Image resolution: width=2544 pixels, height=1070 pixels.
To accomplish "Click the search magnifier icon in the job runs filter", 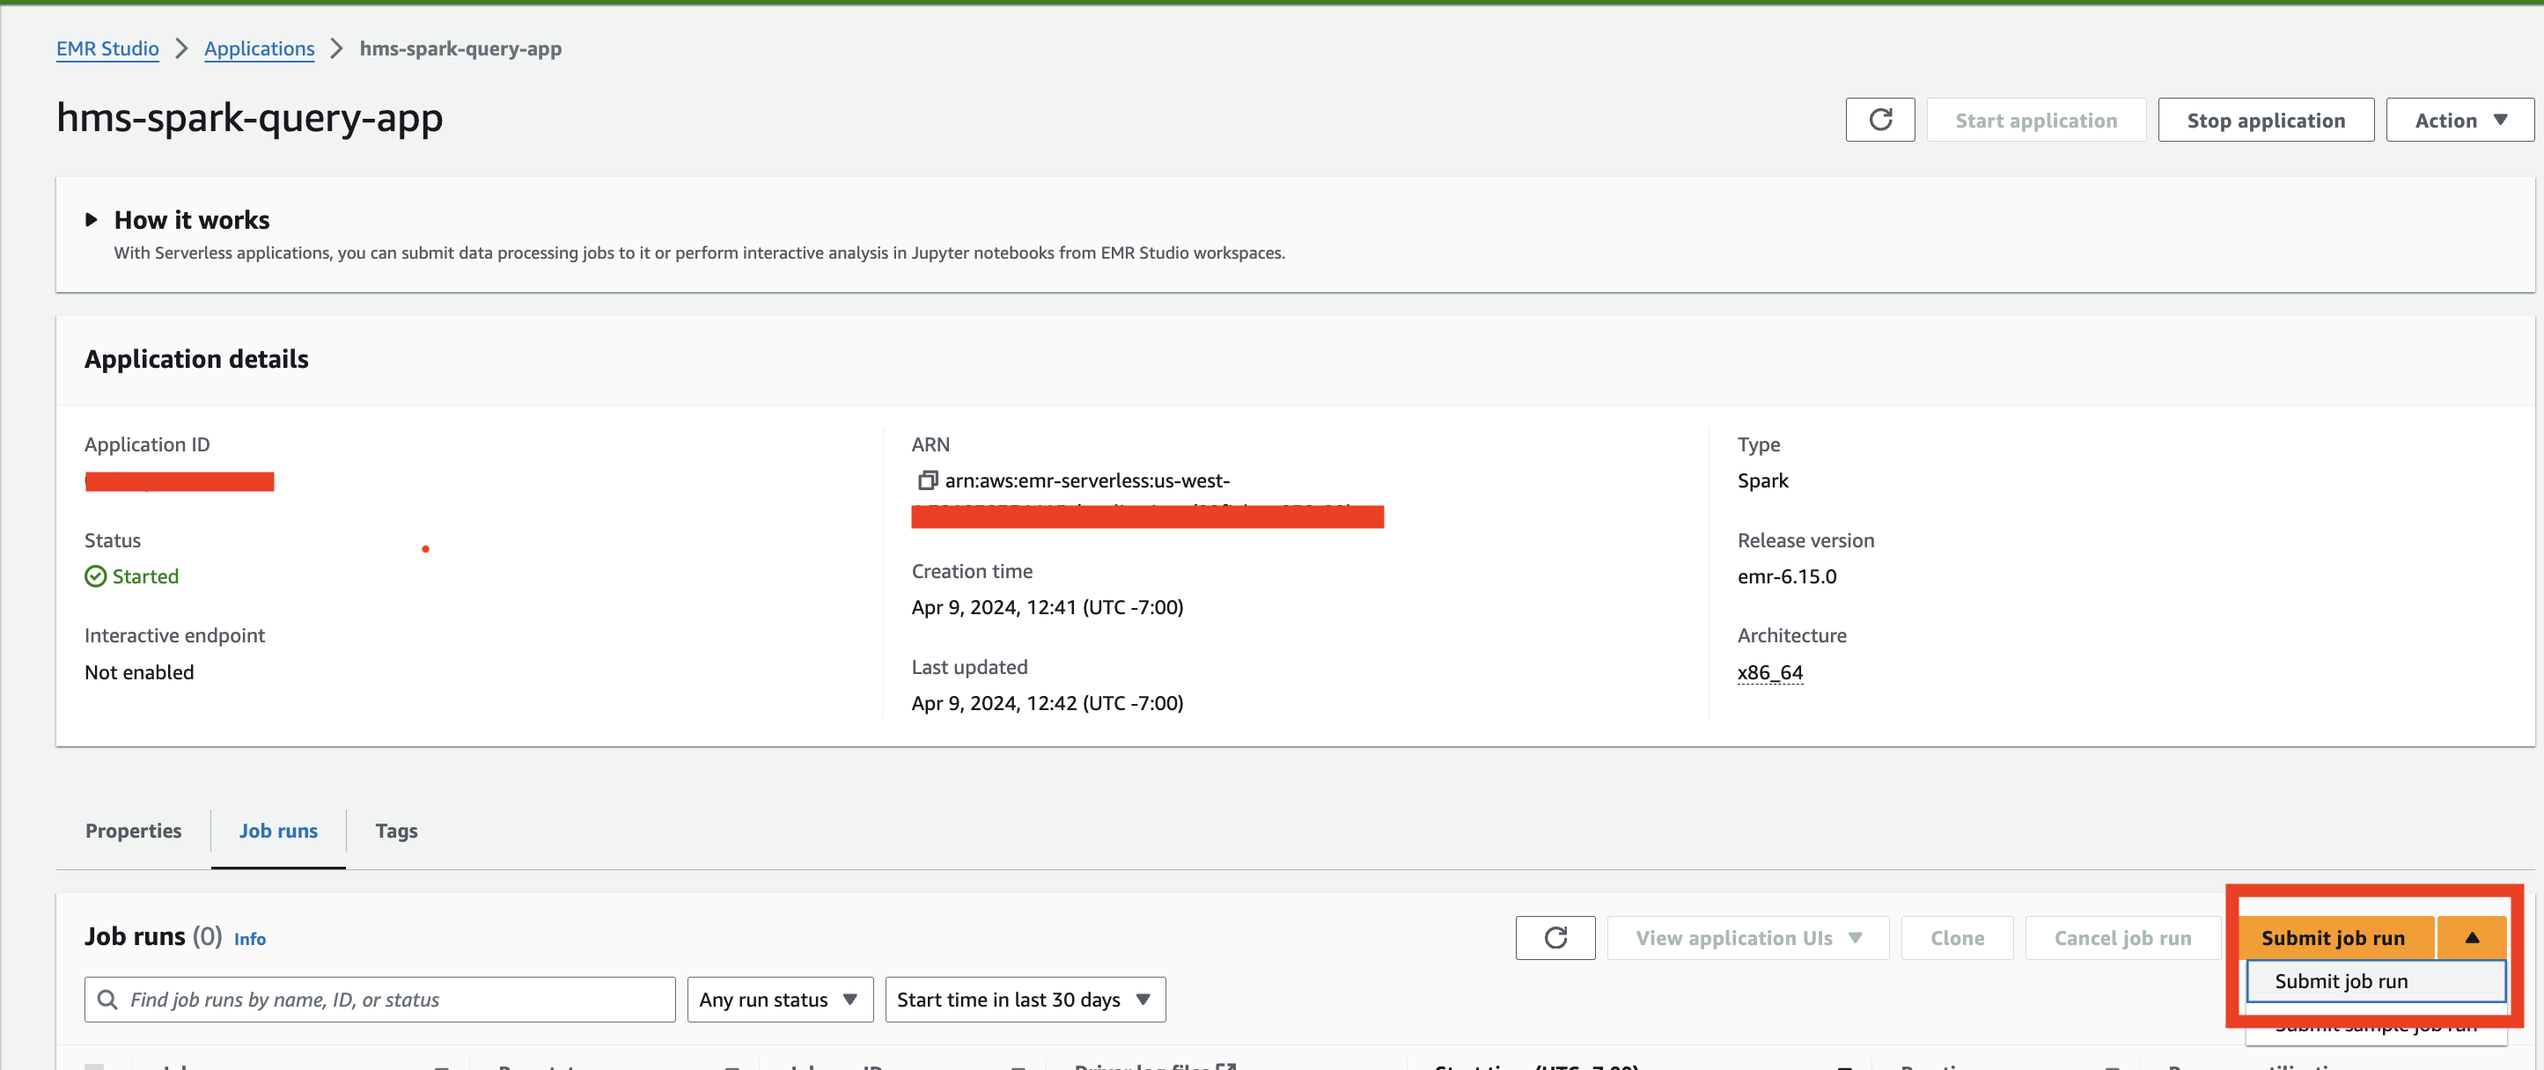I will click(107, 1000).
